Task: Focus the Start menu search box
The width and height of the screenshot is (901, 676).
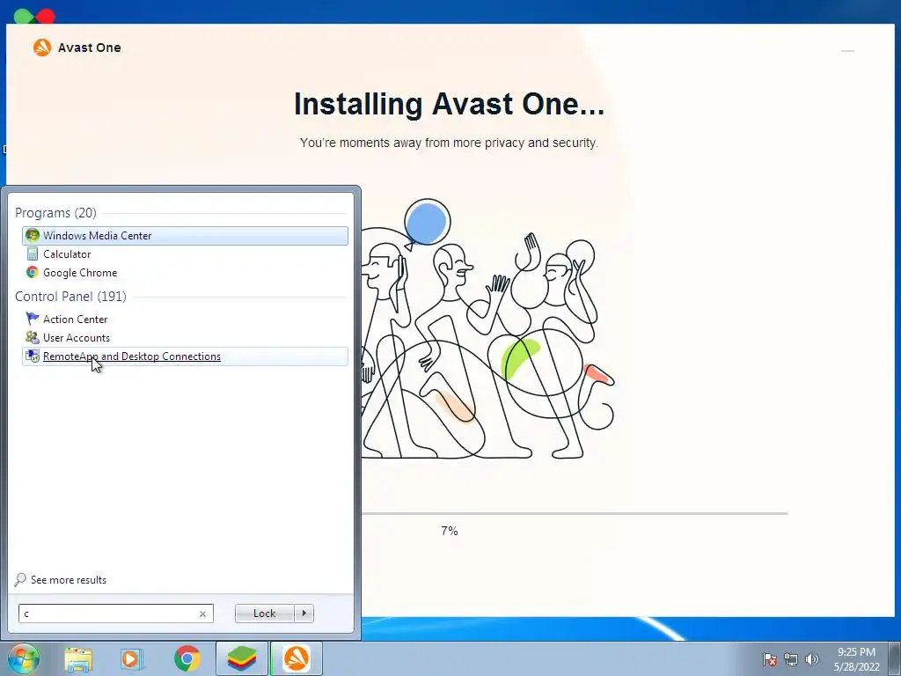Action: point(115,614)
